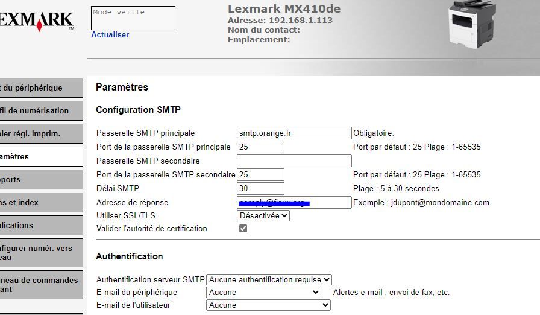Click the 'Plage : 5 à 30 secondes' hint
This screenshot has width=540, height=315.
(396, 188)
